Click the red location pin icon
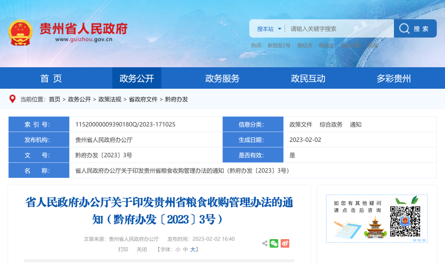 click(x=12, y=99)
